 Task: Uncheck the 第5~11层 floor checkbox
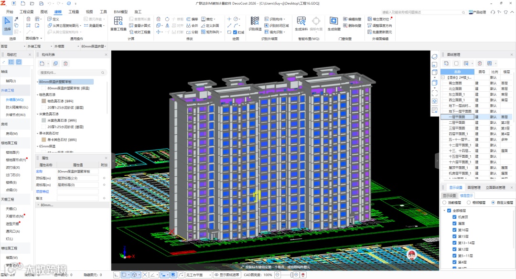(x=454, y=256)
